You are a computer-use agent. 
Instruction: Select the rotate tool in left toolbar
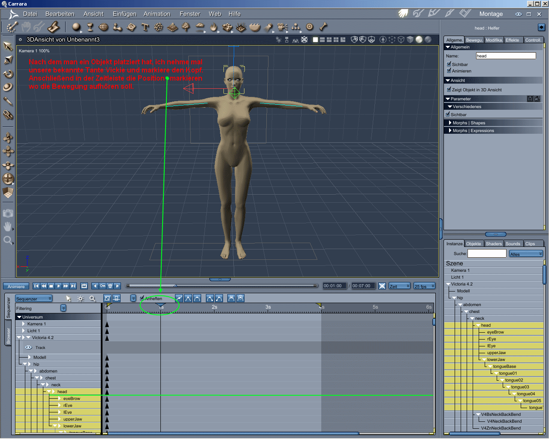pyautogui.click(x=8, y=74)
